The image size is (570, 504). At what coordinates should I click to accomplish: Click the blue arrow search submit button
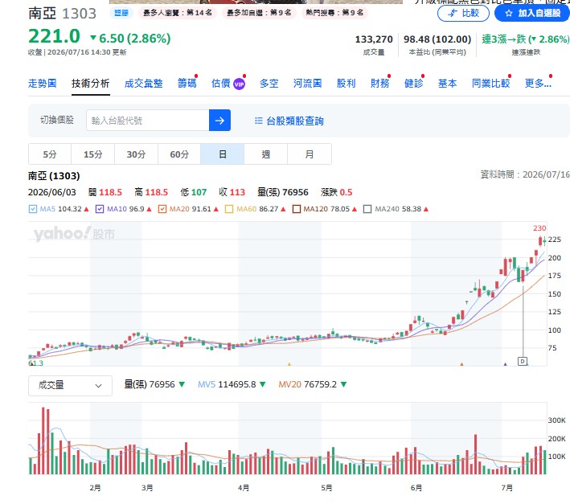tap(219, 121)
